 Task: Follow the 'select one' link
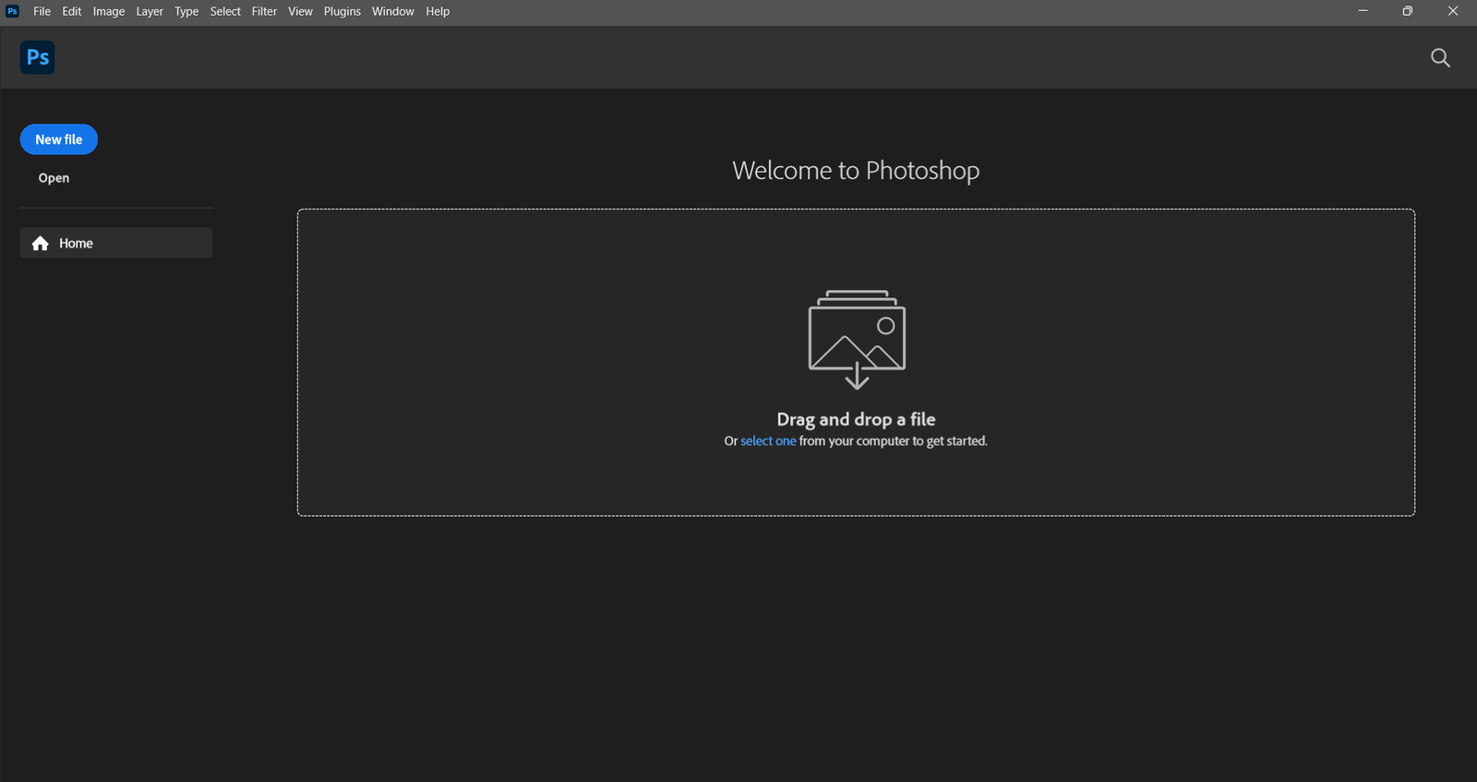click(x=768, y=441)
